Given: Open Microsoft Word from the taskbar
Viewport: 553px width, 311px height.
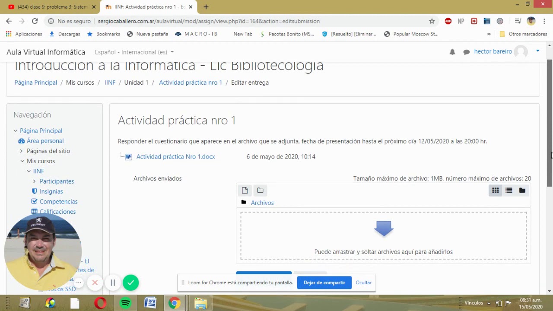Looking at the screenshot, I should 150,303.
